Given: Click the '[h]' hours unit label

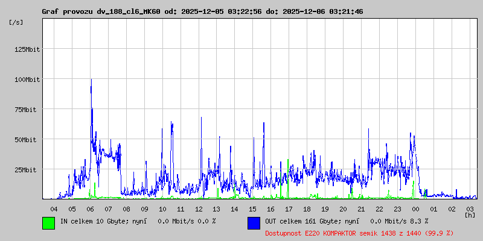Looking at the screenshot, I should pos(470,214).
